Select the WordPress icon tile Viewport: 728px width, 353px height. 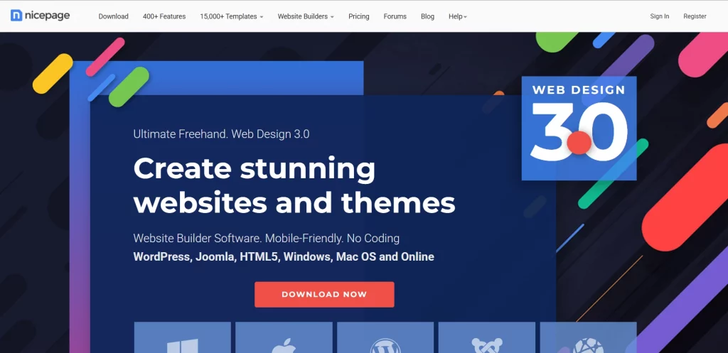tap(385, 337)
